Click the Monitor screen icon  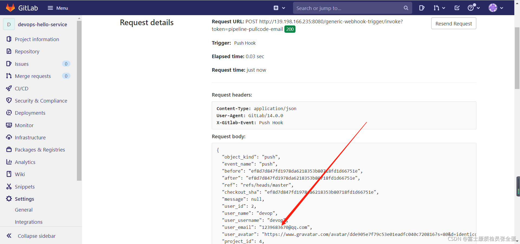click(x=9, y=125)
